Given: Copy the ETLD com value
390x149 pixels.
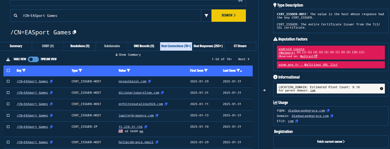Looking at the screenshot, I should [x=297, y=121].
